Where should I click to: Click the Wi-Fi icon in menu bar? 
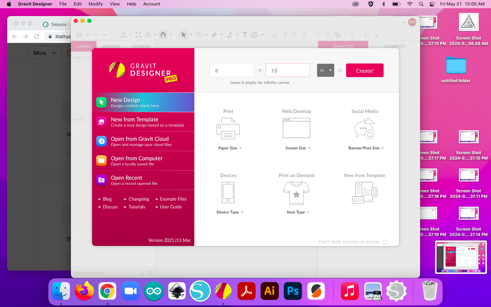pyautogui.click(x=410, y=4)
